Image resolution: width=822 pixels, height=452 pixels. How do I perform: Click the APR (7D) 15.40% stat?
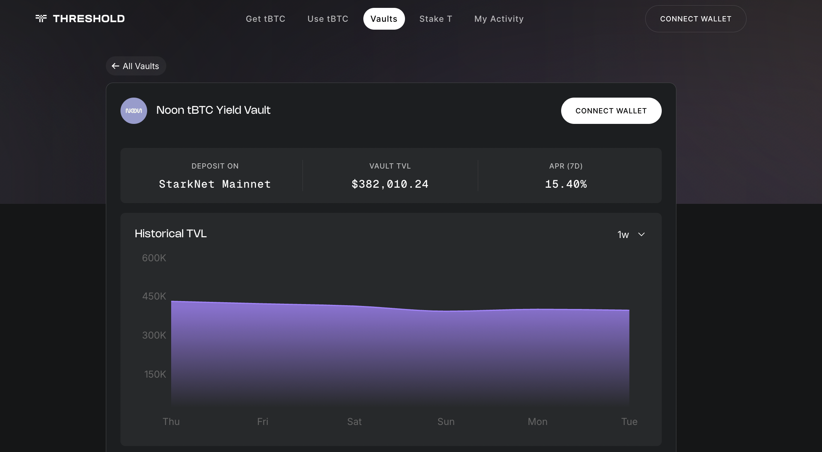tap(565, 184)
